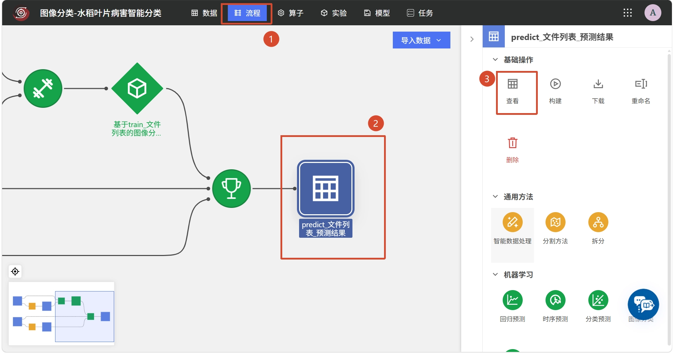Open the 算子 tab
This screenshot has width=674, height=354.
click(x=291, y=13)
